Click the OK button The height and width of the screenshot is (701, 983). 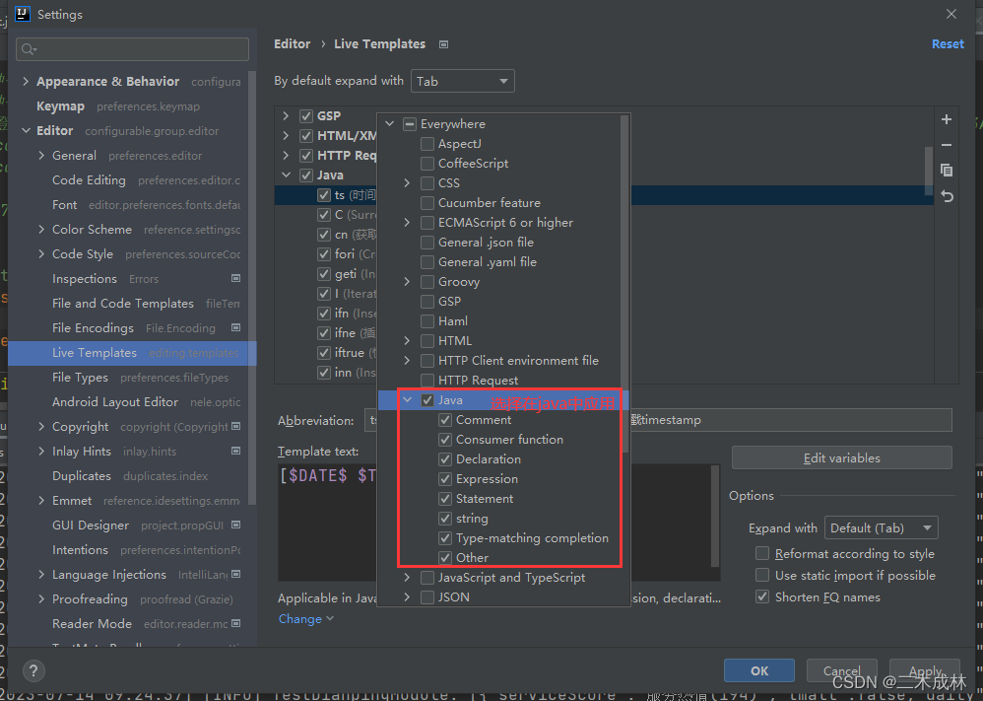click(759, 670)
